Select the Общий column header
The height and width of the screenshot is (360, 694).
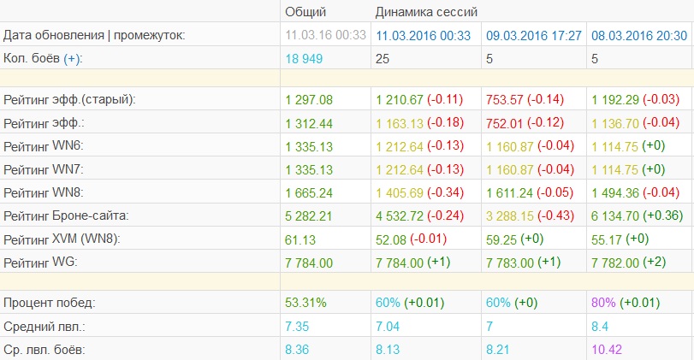click(305, 11)
